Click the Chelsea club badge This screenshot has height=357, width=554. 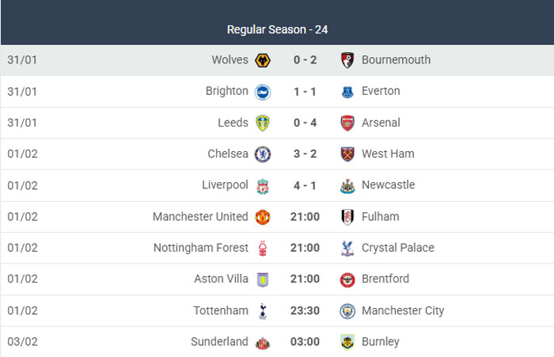coord(263,154)
